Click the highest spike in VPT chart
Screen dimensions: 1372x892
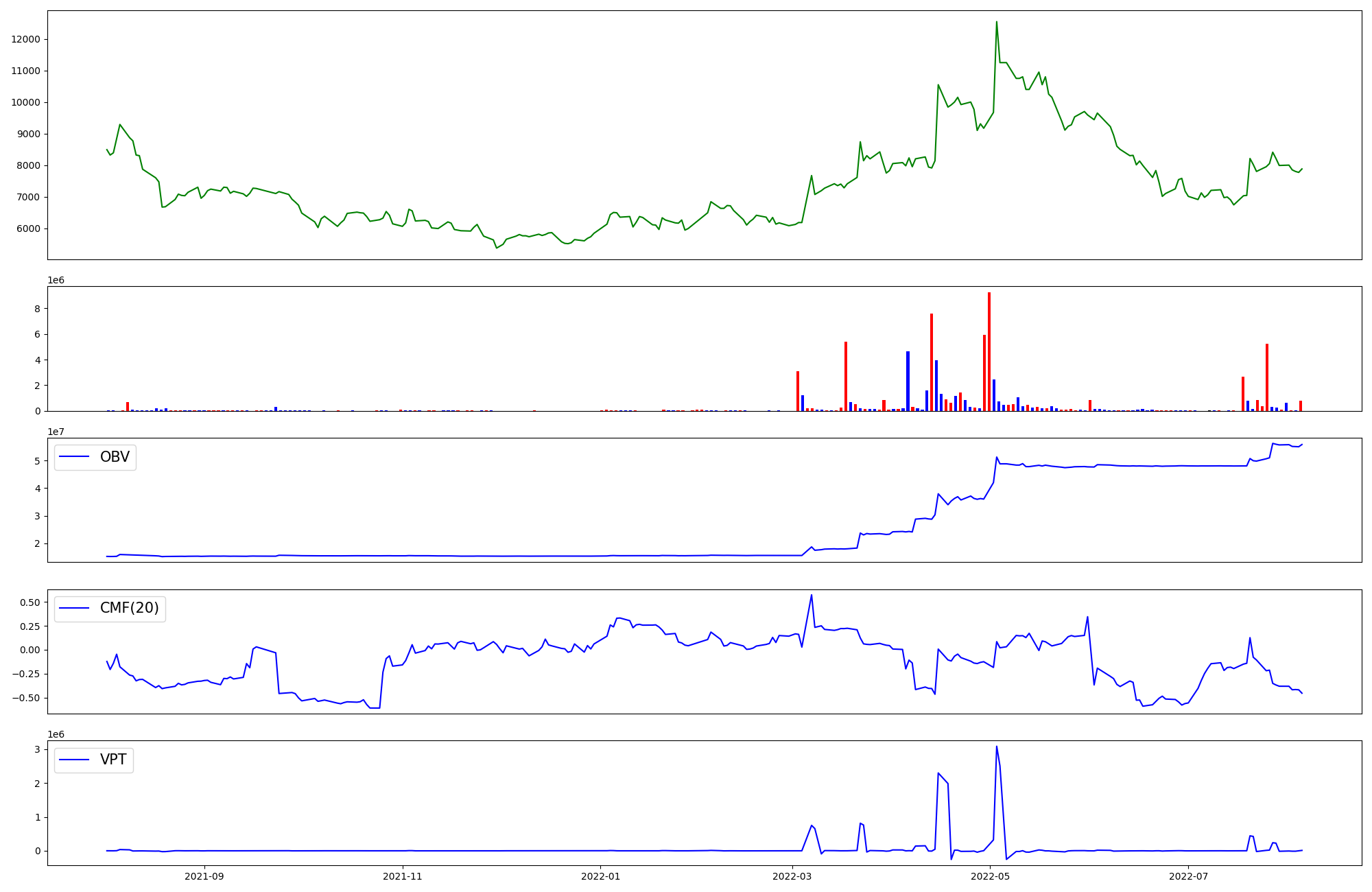[997, 747]
